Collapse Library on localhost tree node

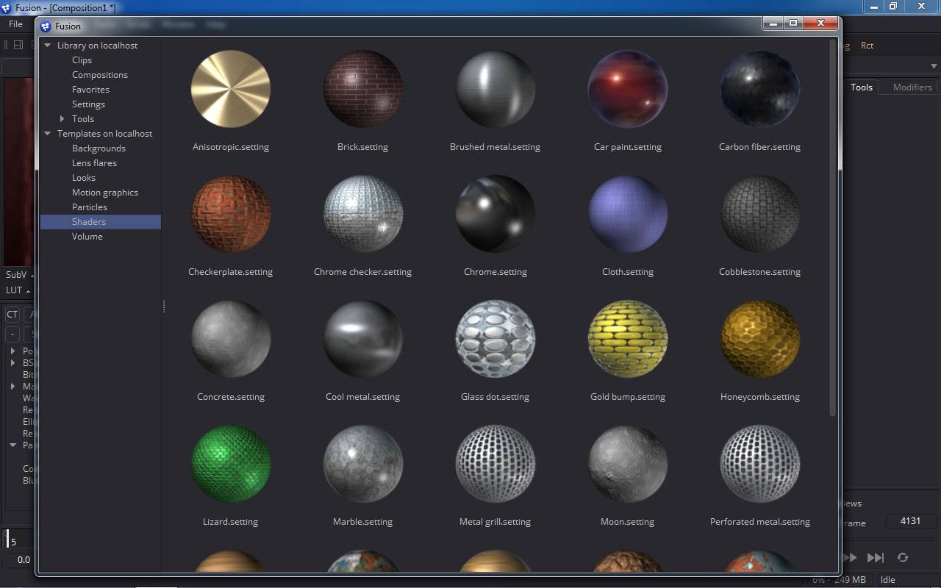click(x=48, y=46)
